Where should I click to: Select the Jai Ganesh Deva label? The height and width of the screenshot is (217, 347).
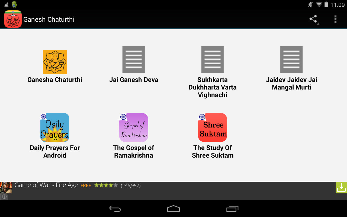click(x=134, y=80)
